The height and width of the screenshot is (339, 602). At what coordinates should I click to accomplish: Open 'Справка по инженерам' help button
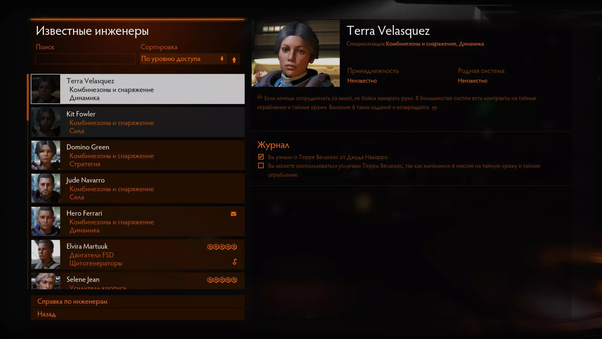[x=138, y=301]
